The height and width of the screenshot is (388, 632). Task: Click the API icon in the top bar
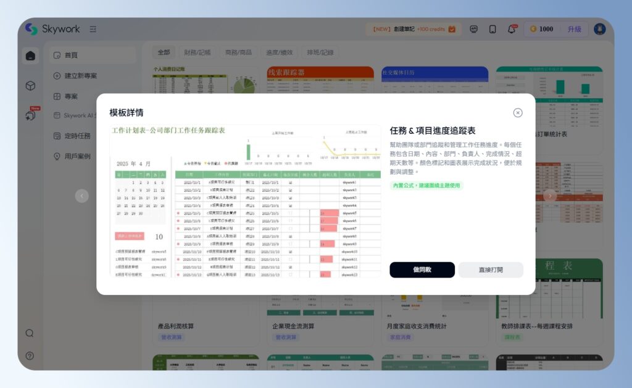point(474,28)
